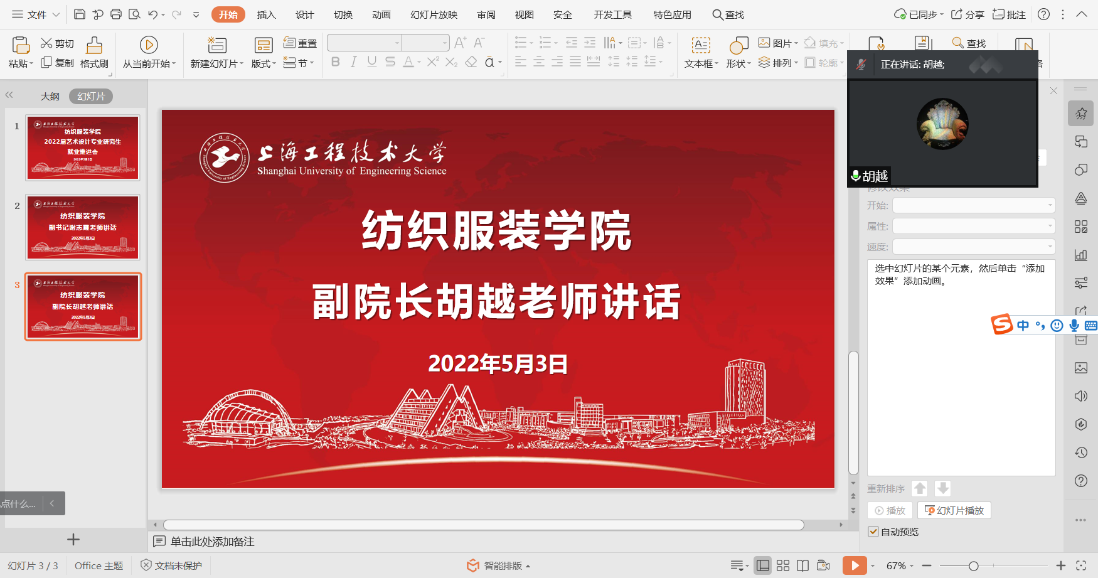Expand the 开始 animation start dropdown
The height and width of the screenshot is (578, 1098).
pos(974,205)
